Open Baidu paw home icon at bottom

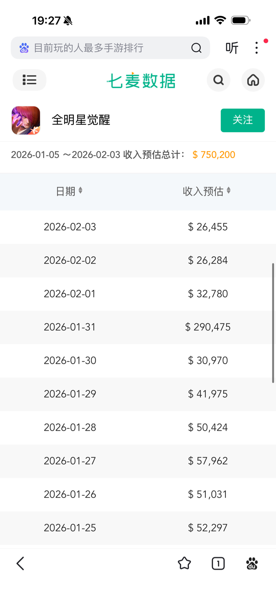[252, 563]
